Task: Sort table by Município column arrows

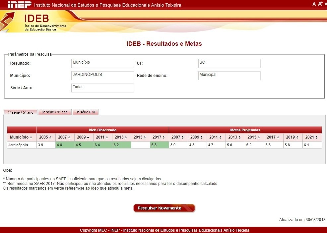Action: (22, 137)
